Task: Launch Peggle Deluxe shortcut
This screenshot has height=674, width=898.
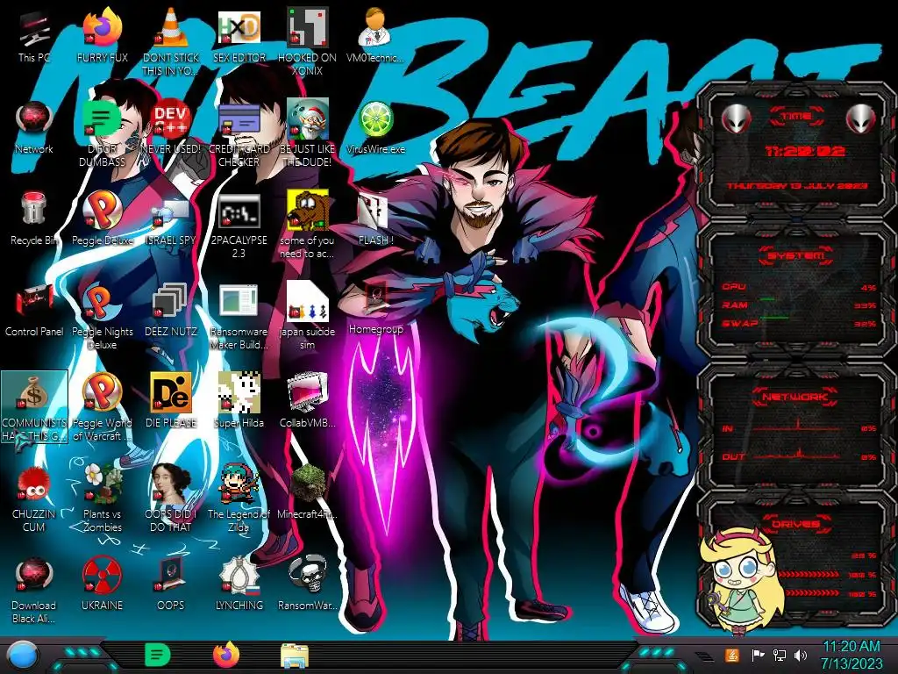Action: click(102, 219)
